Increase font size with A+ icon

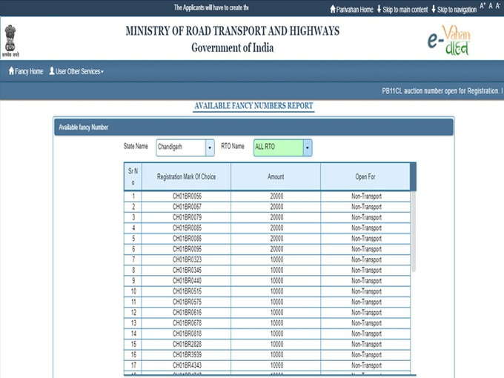point(483,6)
